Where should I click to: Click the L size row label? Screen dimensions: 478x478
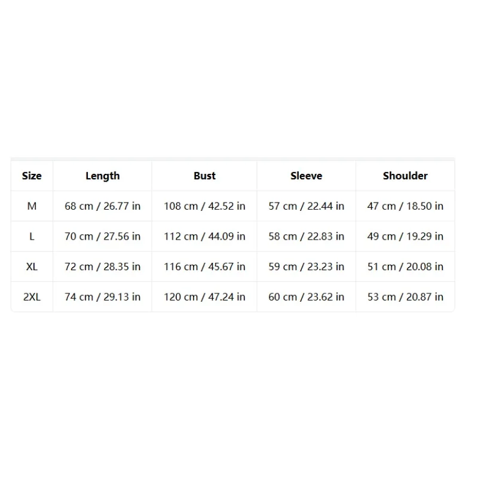pyautogui.click(x=32, y=236)
